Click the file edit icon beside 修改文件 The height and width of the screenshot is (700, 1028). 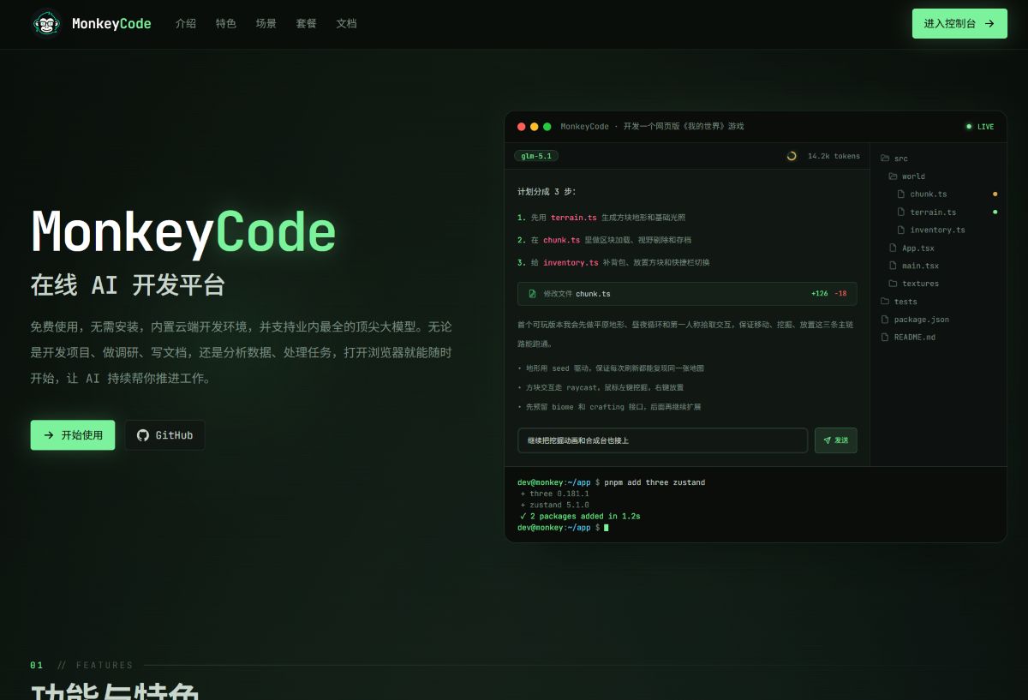(533, 294)
